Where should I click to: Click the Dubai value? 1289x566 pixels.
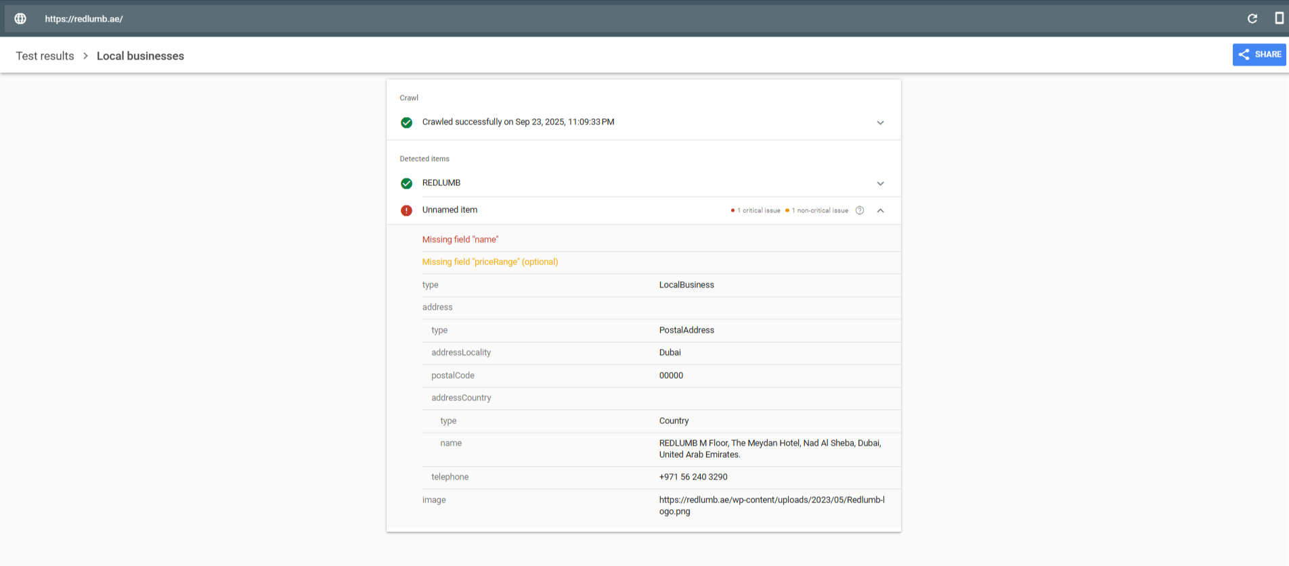point(670,352)
